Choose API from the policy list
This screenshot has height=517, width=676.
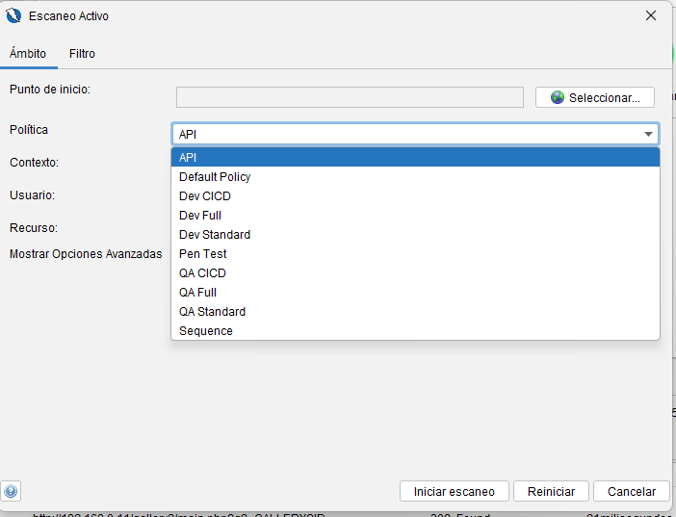(414, 158)
